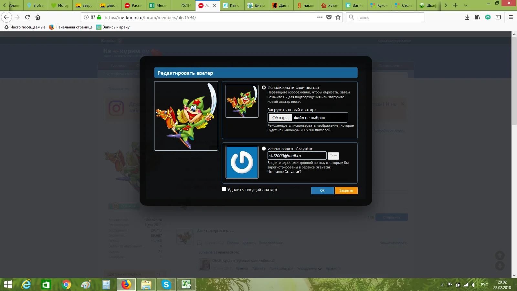
Task: Open the Firefox library
Action: (478, 17)
